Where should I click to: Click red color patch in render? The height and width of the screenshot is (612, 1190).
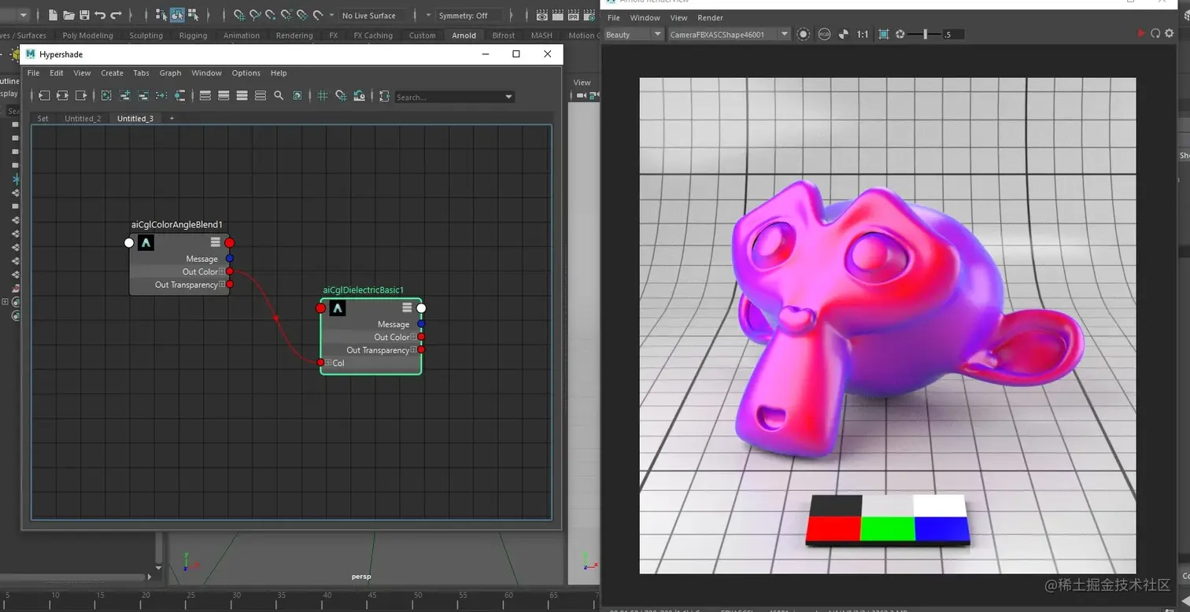point(834,528)
